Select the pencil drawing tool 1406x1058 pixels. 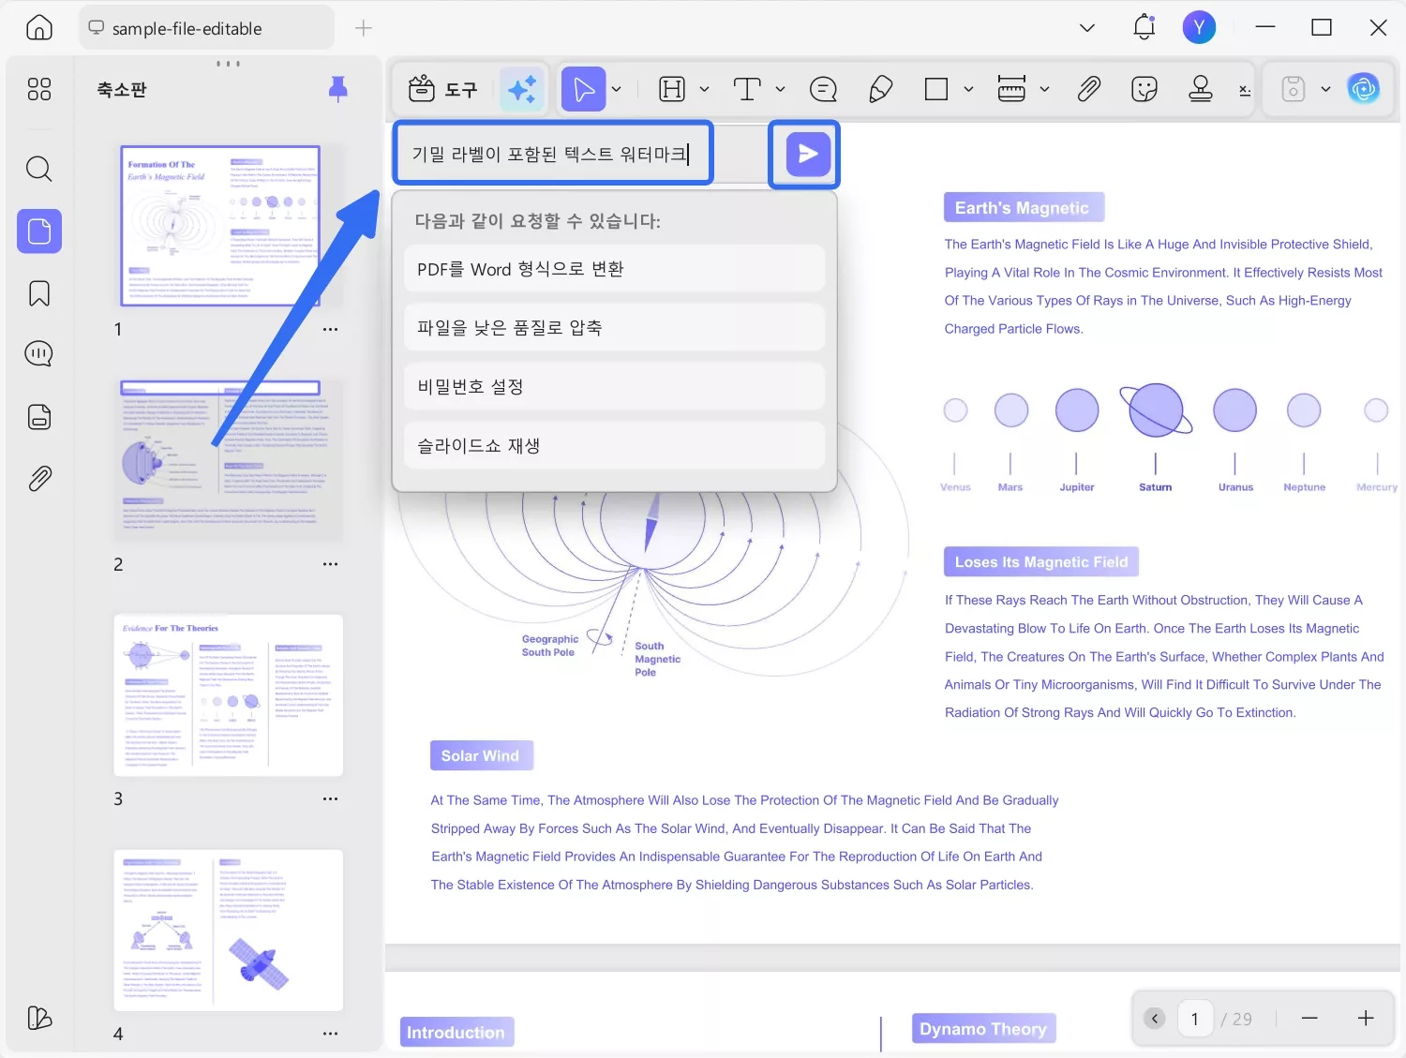tap(880, 89)
